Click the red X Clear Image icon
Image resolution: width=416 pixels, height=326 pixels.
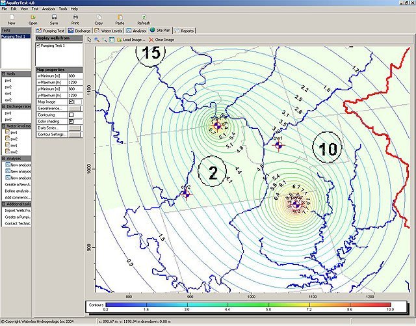(151, 40)
